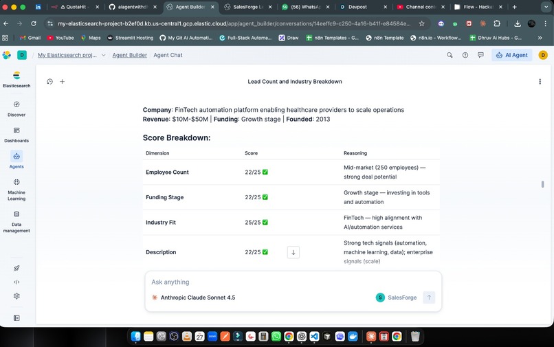Open Agents in the sidebar
This screenshot has height=347, width=554.
tap(16, 160)
